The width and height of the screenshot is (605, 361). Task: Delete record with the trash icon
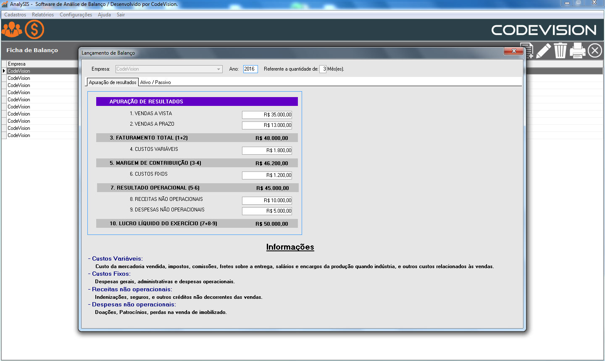tap(560, 51)
